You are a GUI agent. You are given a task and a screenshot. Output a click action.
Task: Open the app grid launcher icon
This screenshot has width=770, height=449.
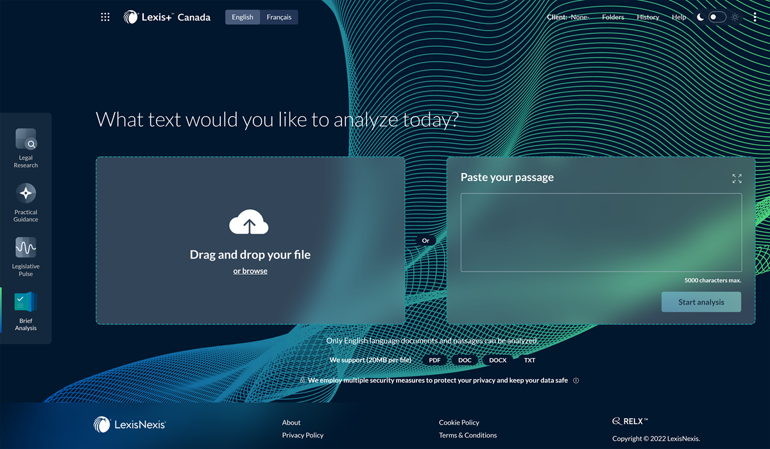[x=105, y=17]
